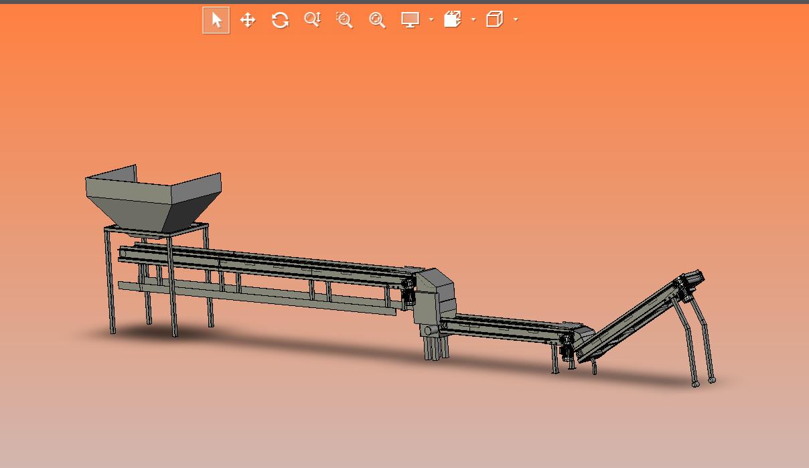Choose the Pan move tool
The width and height of the screenshot is (809, 468).
coord(248,20)
